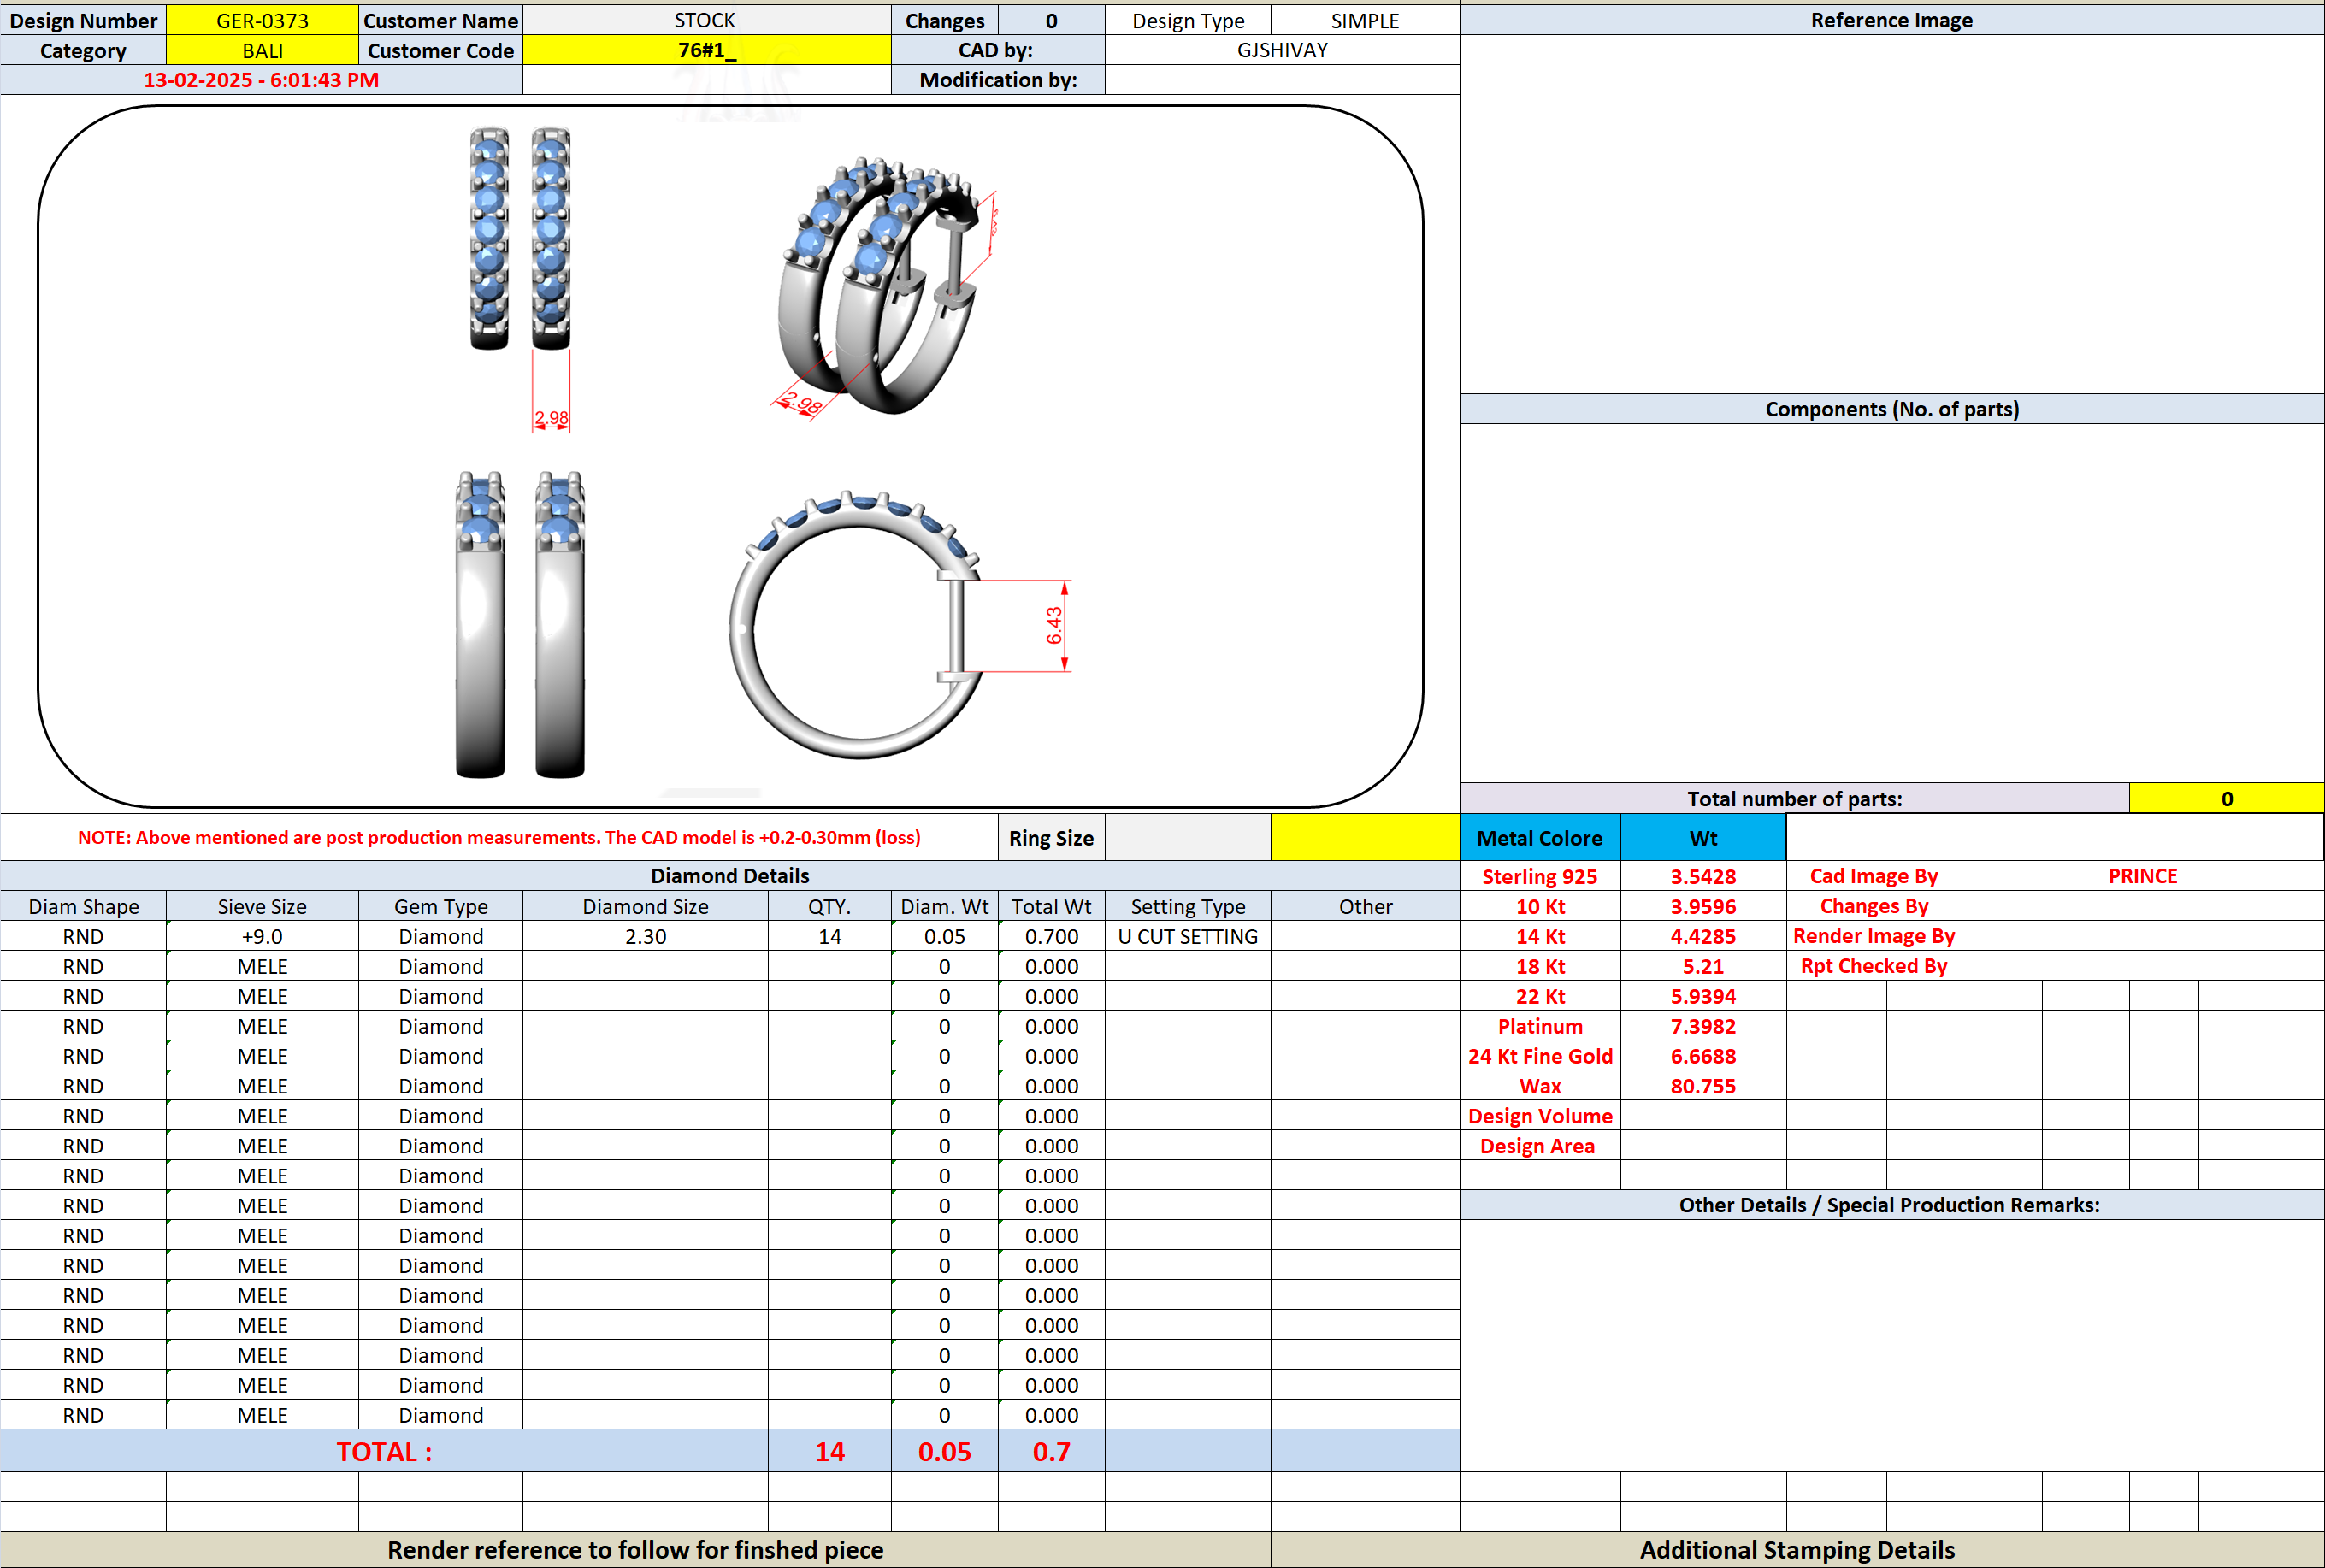Select the Gem Type column header

[x=440, y=906]
